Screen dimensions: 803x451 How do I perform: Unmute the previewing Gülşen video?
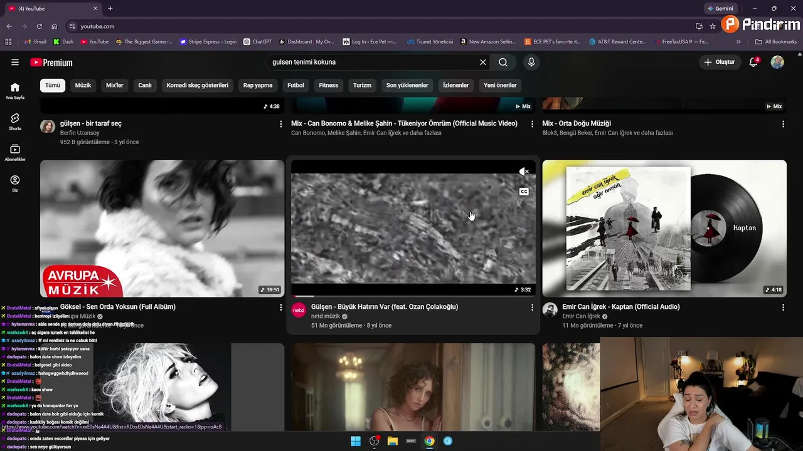(524, 171)
